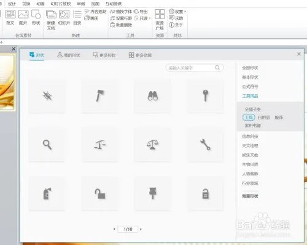Image resolution: width=307 pixels, height=245 pixels.
Task: Open the 视图 ribbon tab
Action: [x=95, y=4]
